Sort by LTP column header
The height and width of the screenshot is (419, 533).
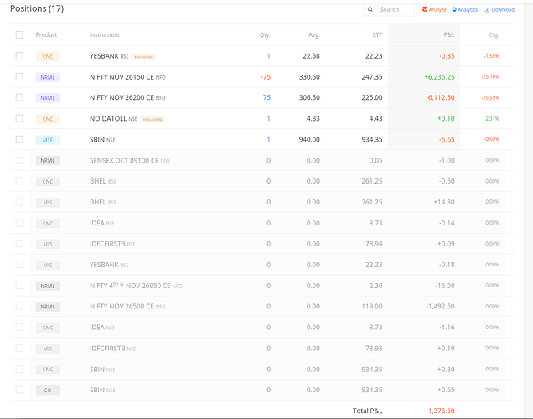[377, 34]
